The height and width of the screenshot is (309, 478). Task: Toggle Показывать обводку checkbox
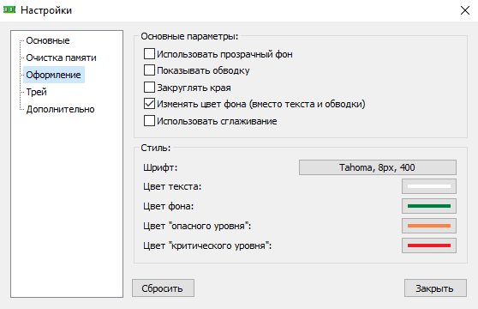tap(149, 70)
